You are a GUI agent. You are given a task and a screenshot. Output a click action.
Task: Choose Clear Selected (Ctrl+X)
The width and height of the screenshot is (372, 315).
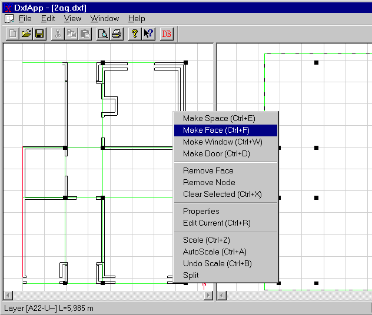click(225, 194)
